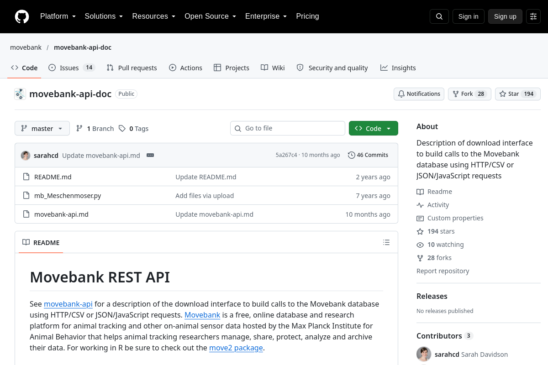
Task: Click the Sign up button
Action: click(x=505, y=16)
